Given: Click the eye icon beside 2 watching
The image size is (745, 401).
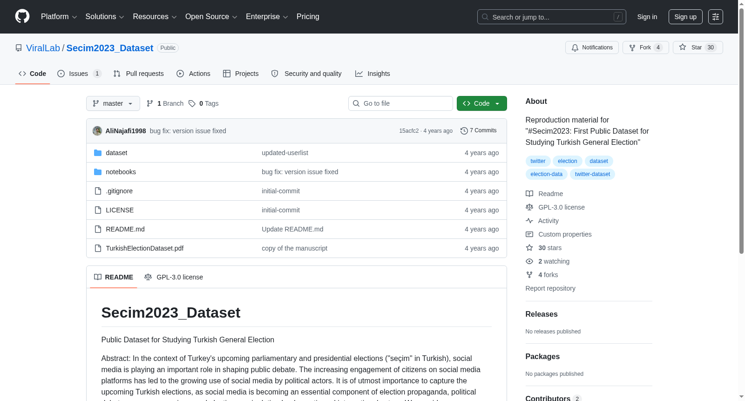Looking at the screenshot, I should [529, 261].
